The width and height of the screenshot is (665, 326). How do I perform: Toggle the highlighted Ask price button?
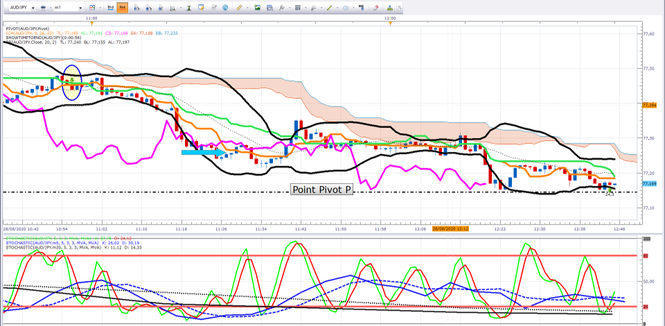click(x=122, y=8)
